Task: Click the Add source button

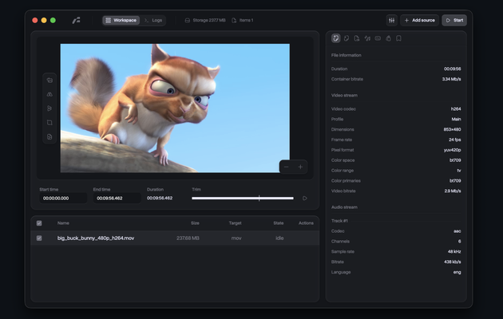Action: (x=420, y=20)
